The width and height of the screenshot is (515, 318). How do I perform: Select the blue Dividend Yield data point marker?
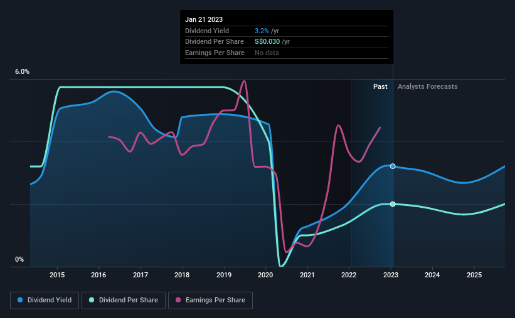click(393, 167)
